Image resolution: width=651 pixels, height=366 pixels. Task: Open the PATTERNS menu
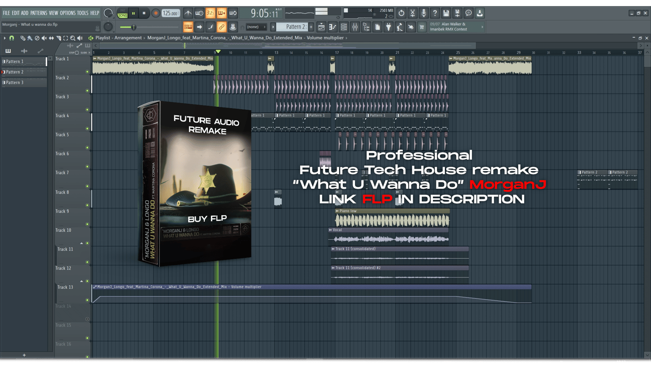coord(39,13)
